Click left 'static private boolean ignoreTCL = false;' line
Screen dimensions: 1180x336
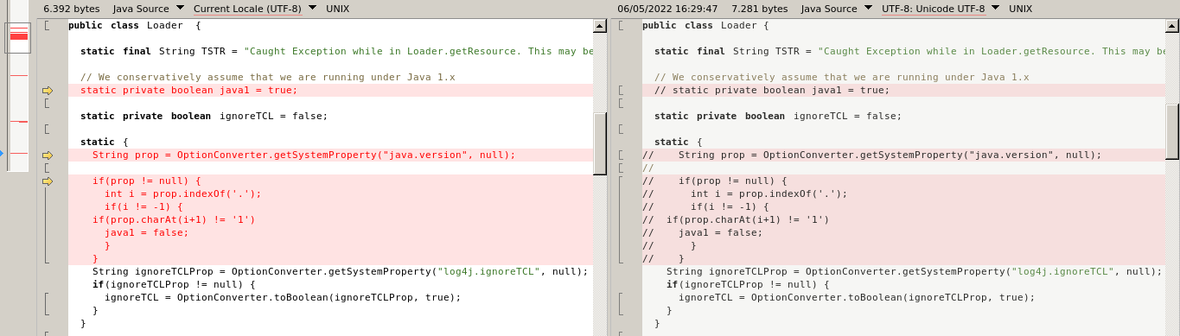pyautogui.click(x=204, y=117)
